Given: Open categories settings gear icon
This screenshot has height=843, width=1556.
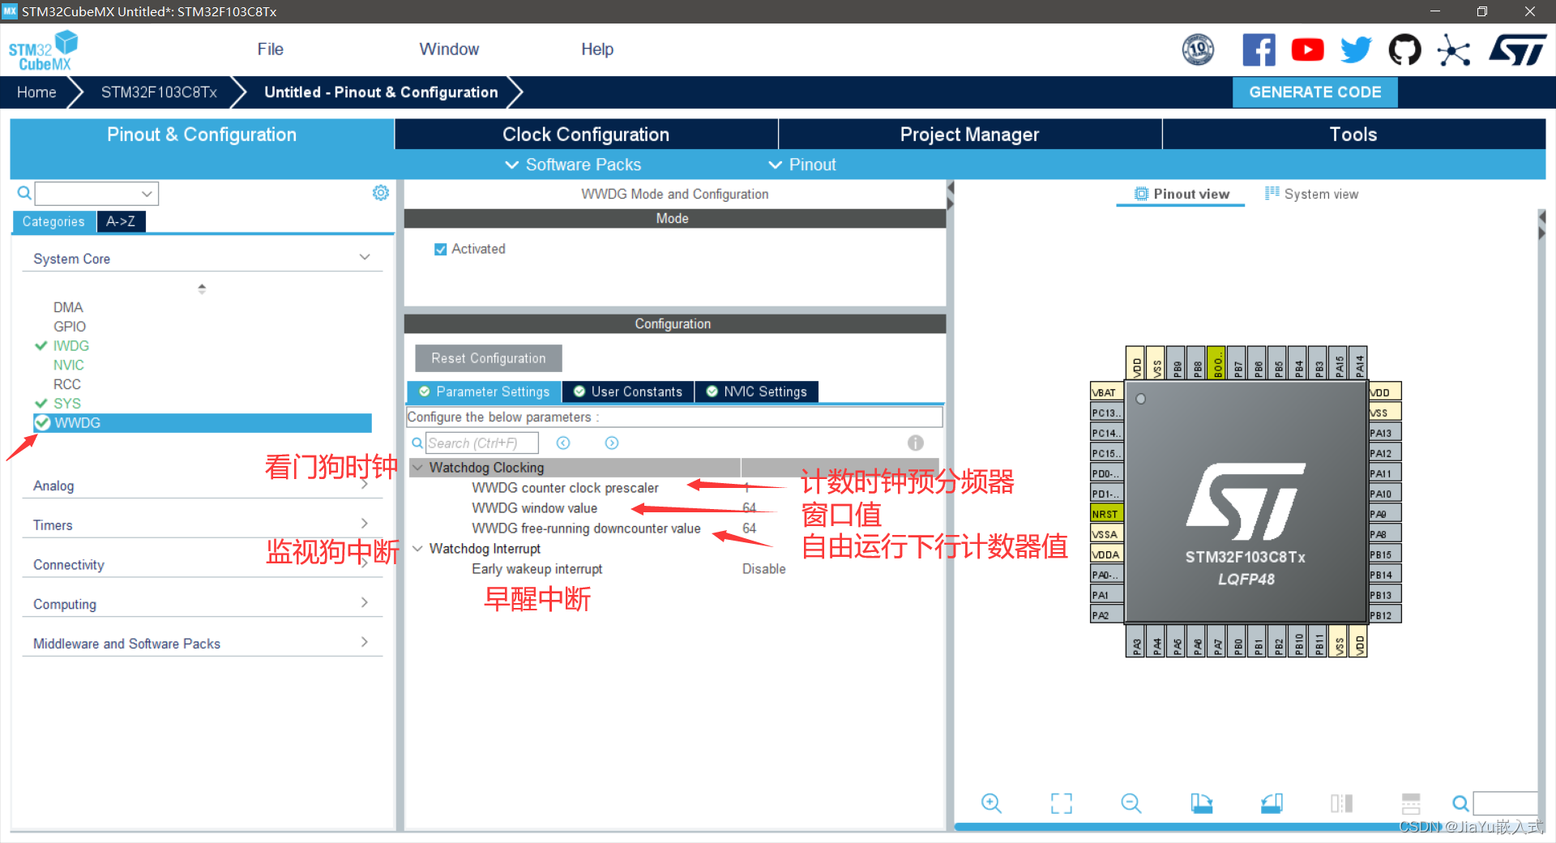Looking at the screenshot, I should pos(380,193).
